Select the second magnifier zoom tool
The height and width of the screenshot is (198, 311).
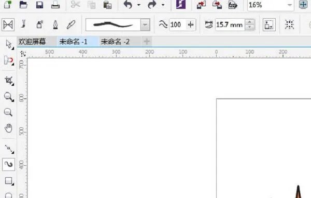[8, 112]
